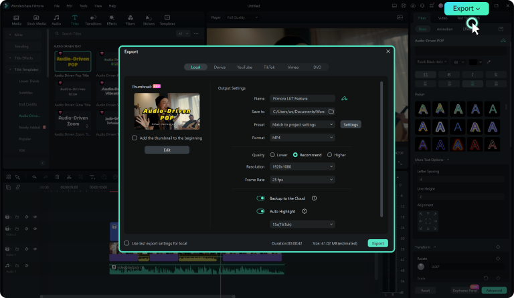The width and height of the screenshot is (514, 298).
Task: Switch to the Vimeo export tab
Action: point(293,67)
